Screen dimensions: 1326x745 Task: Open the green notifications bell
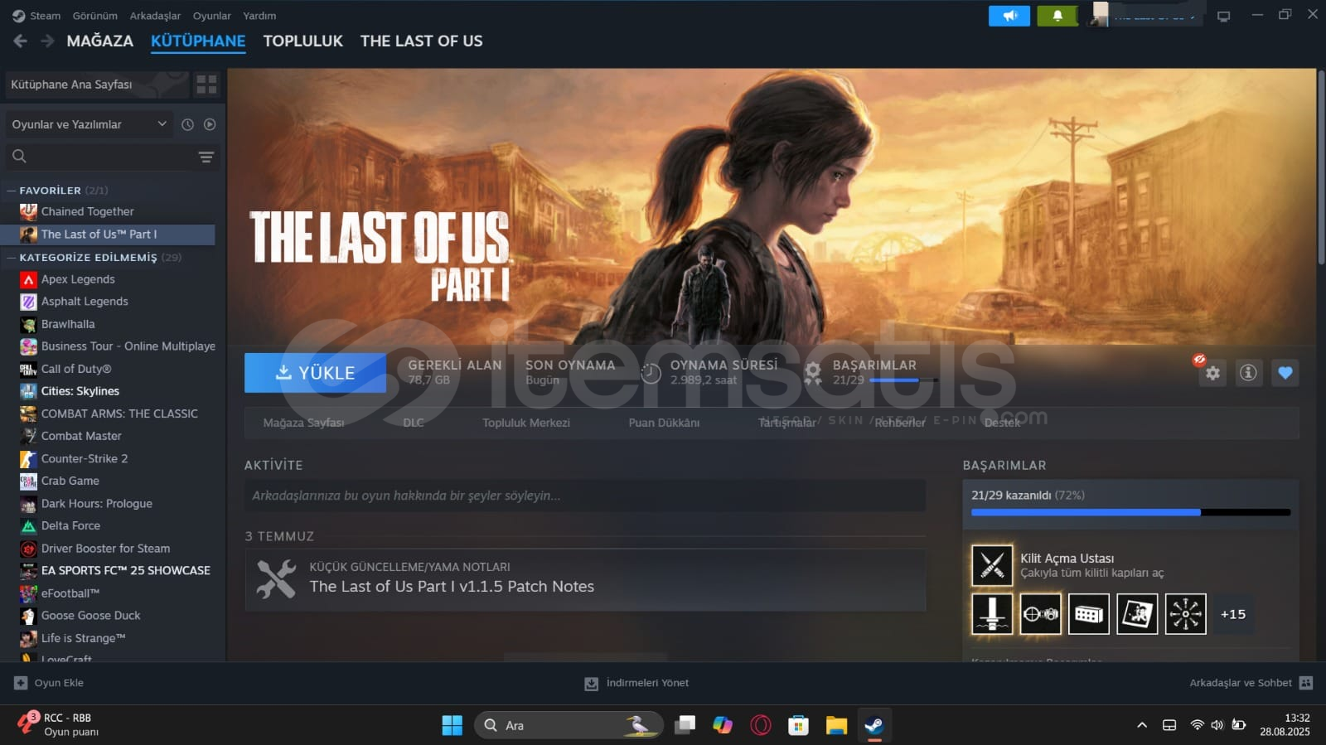(1057, 16)
